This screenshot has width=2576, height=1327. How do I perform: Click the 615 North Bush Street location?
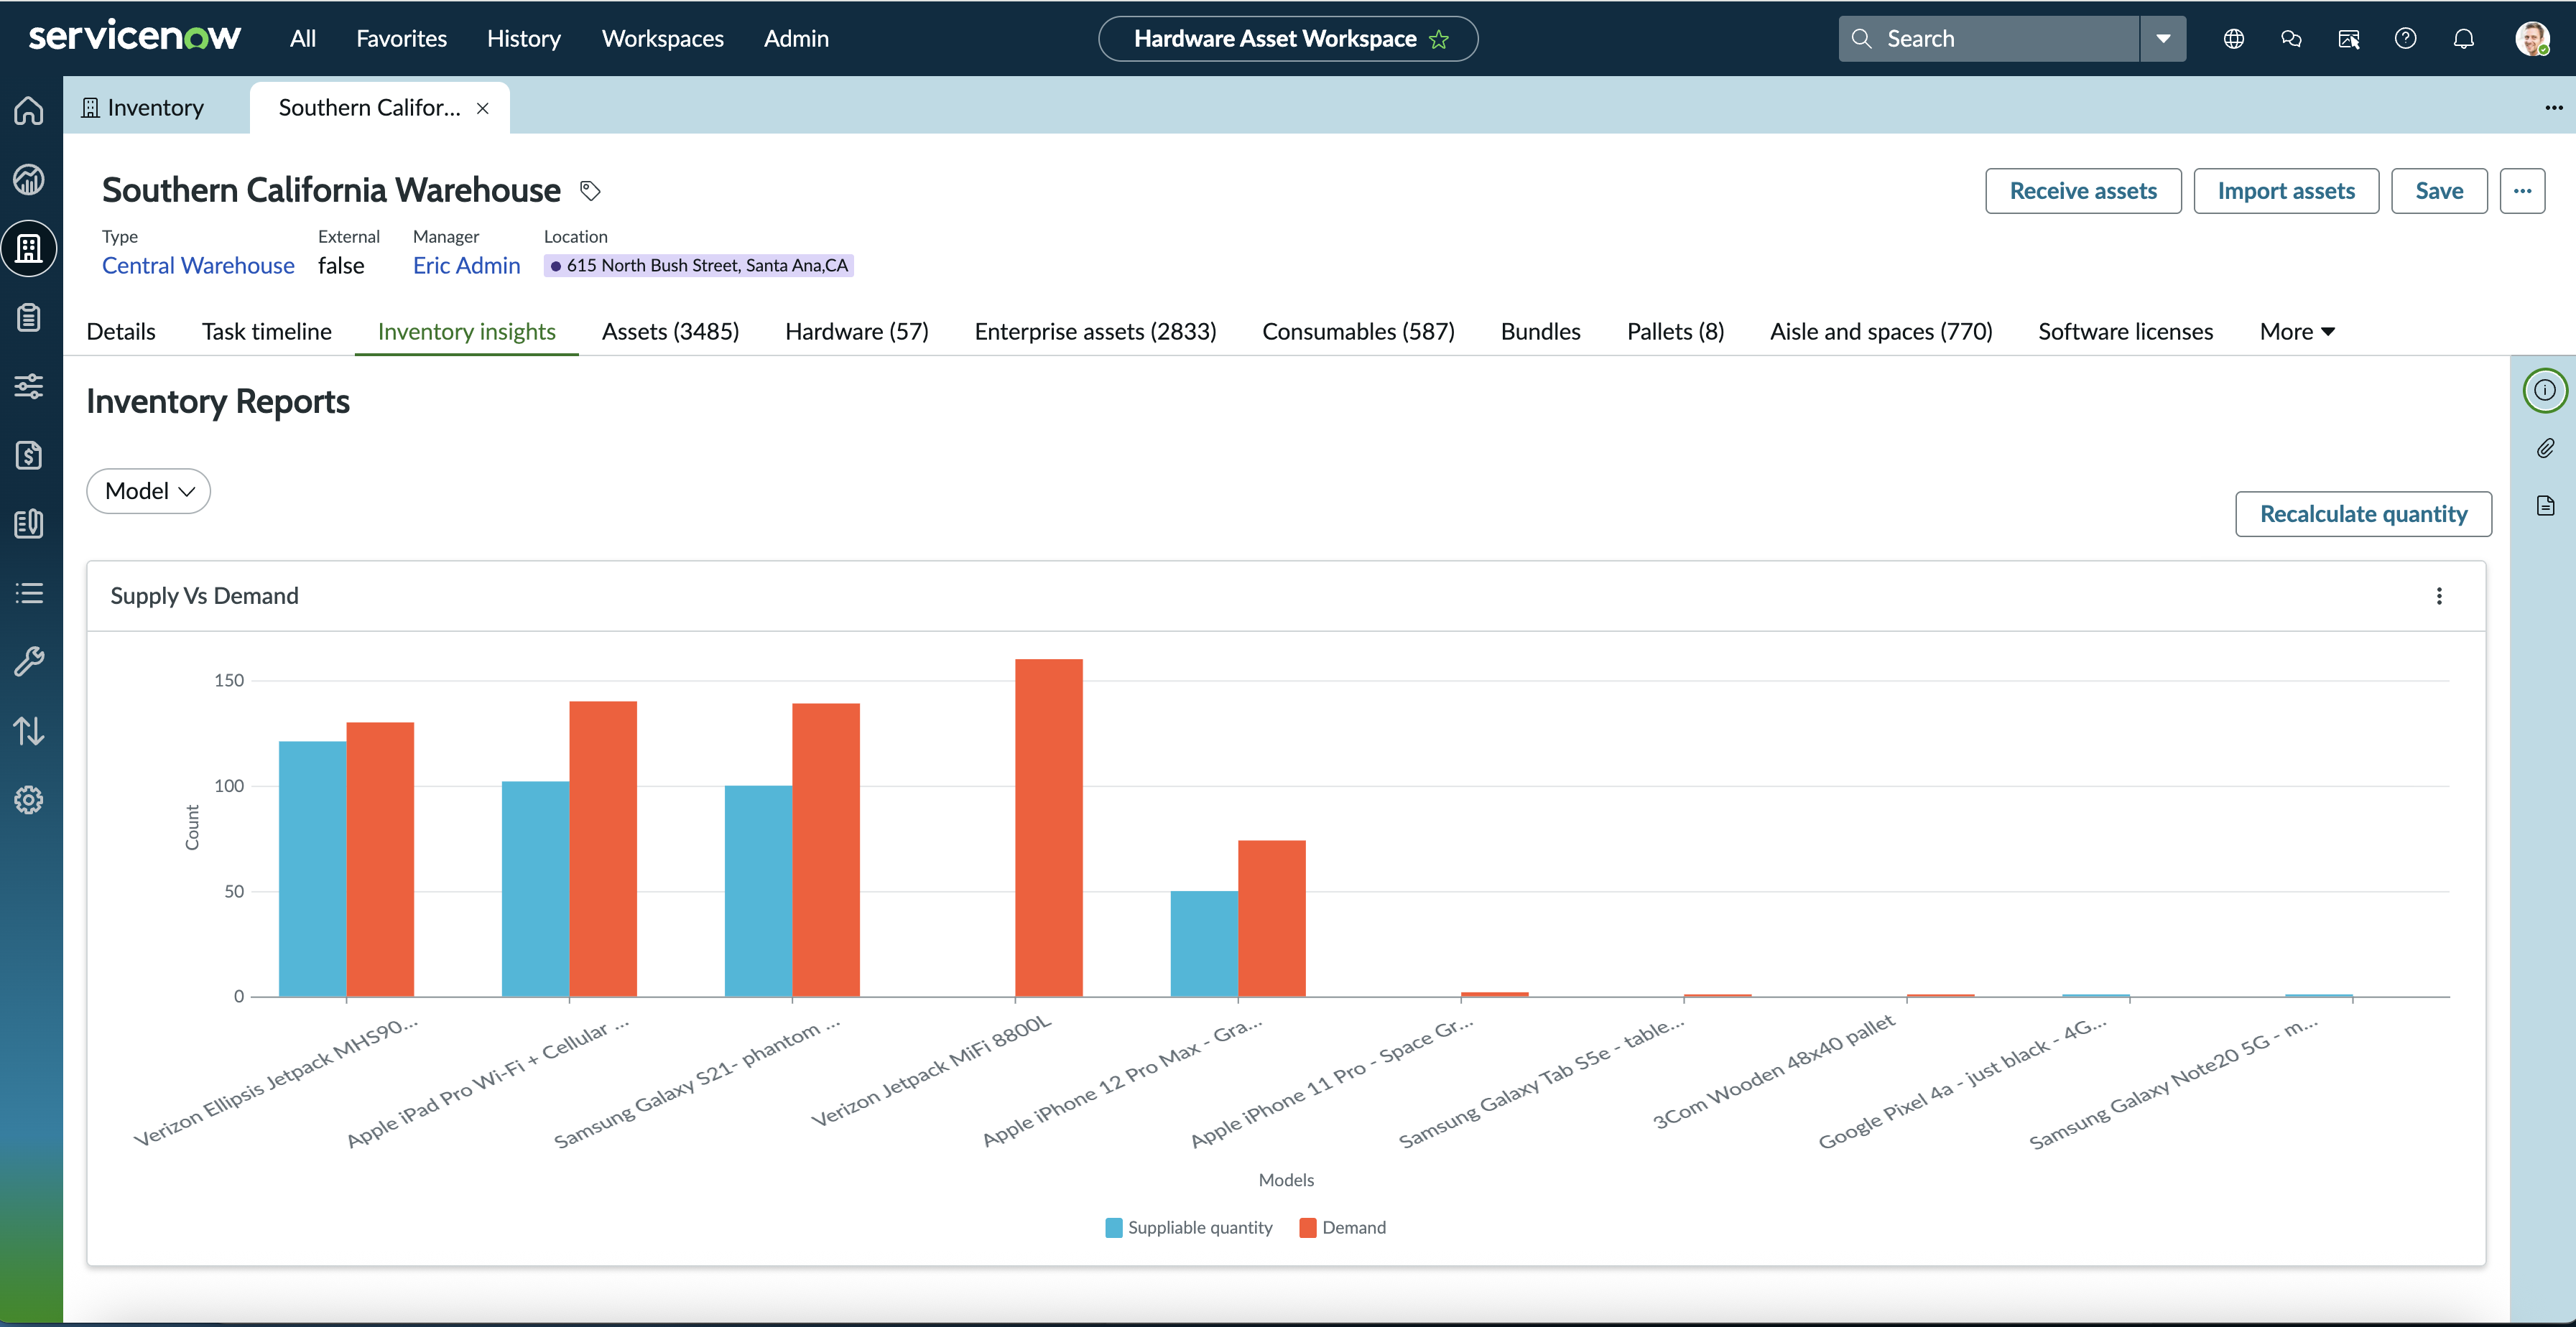click(x=699, y=266)
